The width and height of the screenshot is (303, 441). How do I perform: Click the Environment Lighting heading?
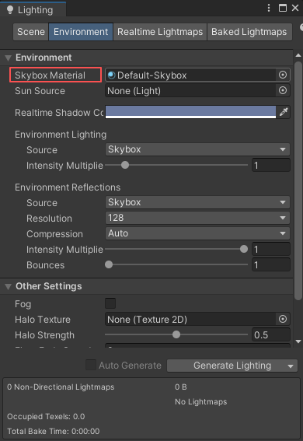point(61,135)
